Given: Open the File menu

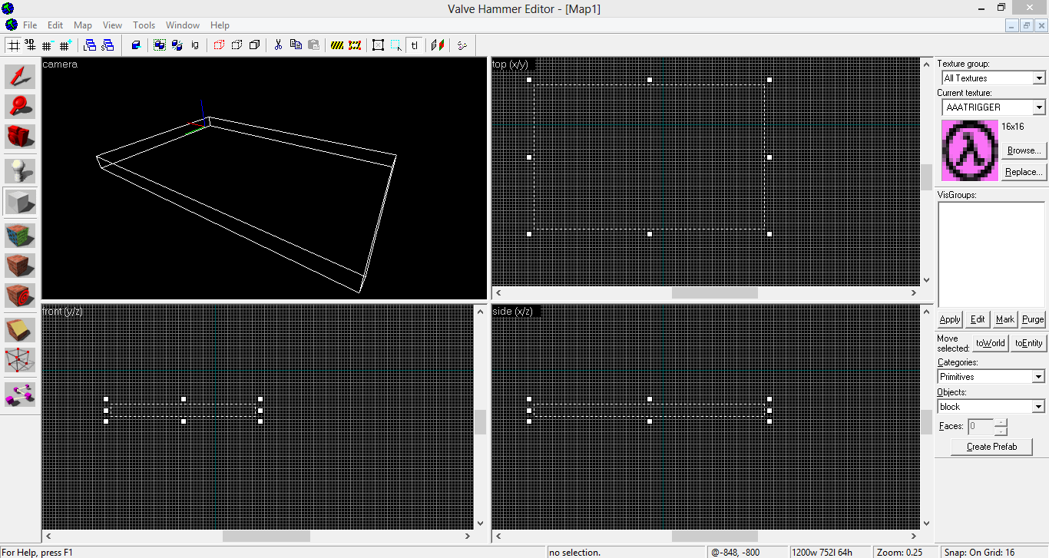Looking at the screenshot, I should (x=30, y=25).
